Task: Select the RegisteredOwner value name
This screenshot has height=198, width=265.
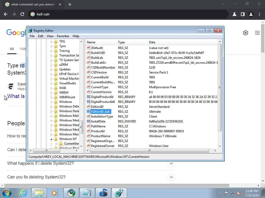Action: (102, 146)
